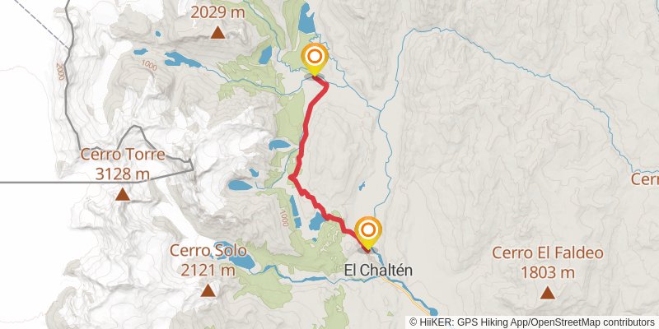Click the Cerro Solo 2121 m label
The height and width of the screenshot is (329, 659).
tap(208, 260)
